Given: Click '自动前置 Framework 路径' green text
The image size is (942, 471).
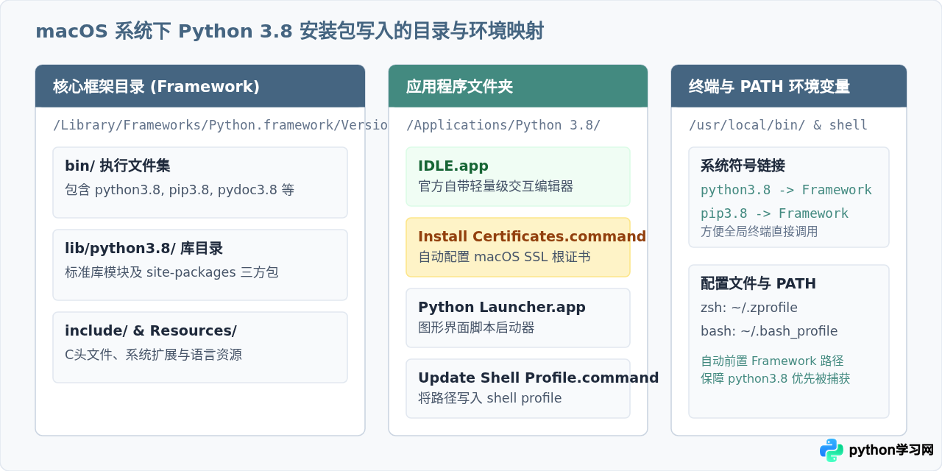Looking at the screenshot, I should tap(772, 361).
